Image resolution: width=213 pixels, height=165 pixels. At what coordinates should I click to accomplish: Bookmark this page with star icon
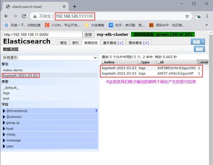(x=187, y=16)
